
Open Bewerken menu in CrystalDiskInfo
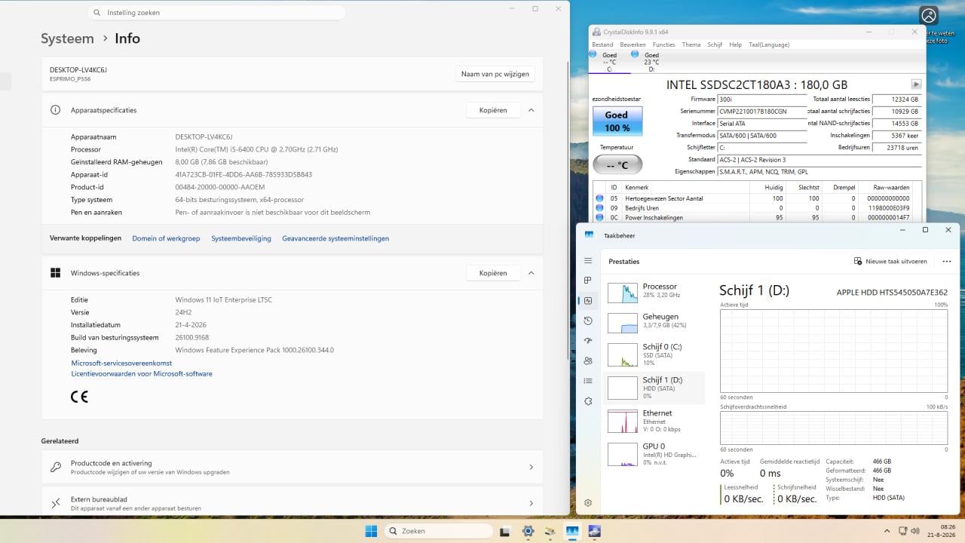click(633, 44)
